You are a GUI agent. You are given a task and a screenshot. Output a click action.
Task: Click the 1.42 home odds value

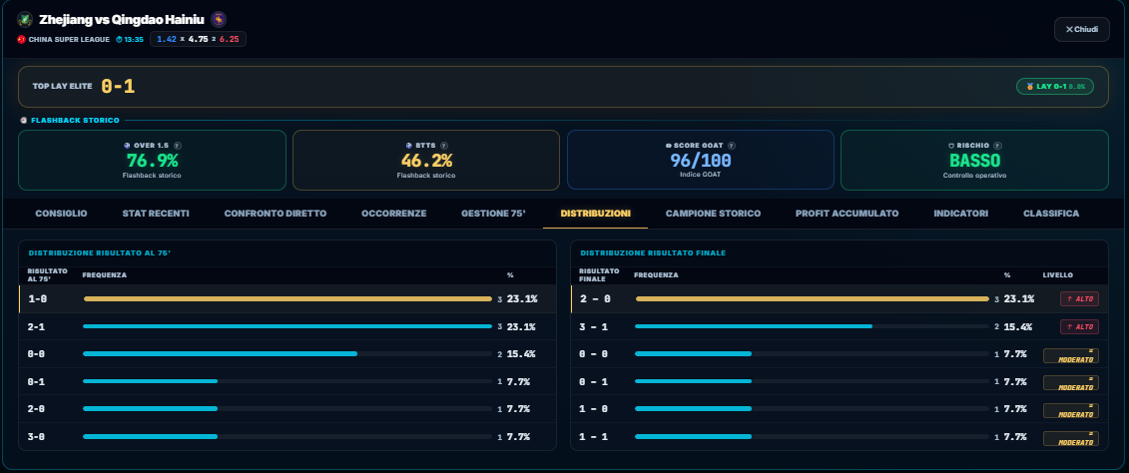click(x=167, y=40)
